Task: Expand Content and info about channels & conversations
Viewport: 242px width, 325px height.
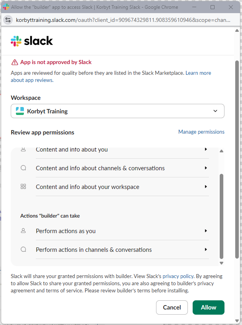Action: (x=122, y=168)
